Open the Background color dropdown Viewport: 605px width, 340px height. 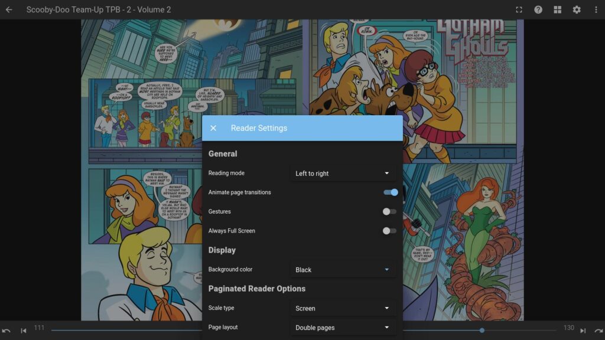pos(343,270)
